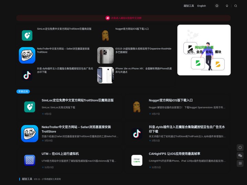Click the iPhone 16e vs XR thumbnail
Viewport: 247px width, 185px height.
pos(105,75)
